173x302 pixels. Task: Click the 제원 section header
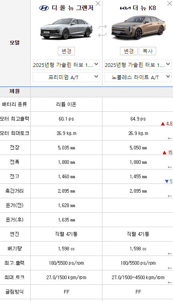point(15,91)
